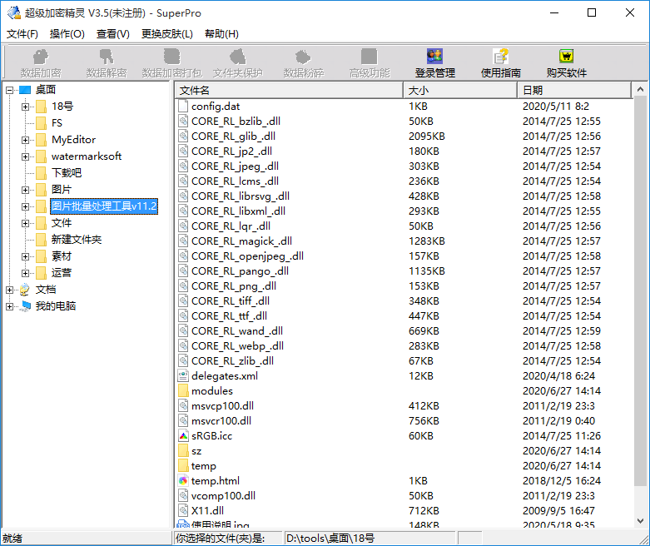Click the D:\tools\桌面\18号 status path

tap(330, 539)
